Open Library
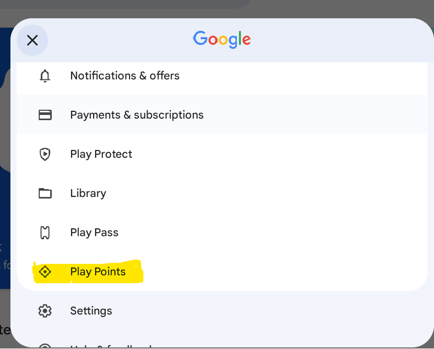434x349 pixels. 222,193
